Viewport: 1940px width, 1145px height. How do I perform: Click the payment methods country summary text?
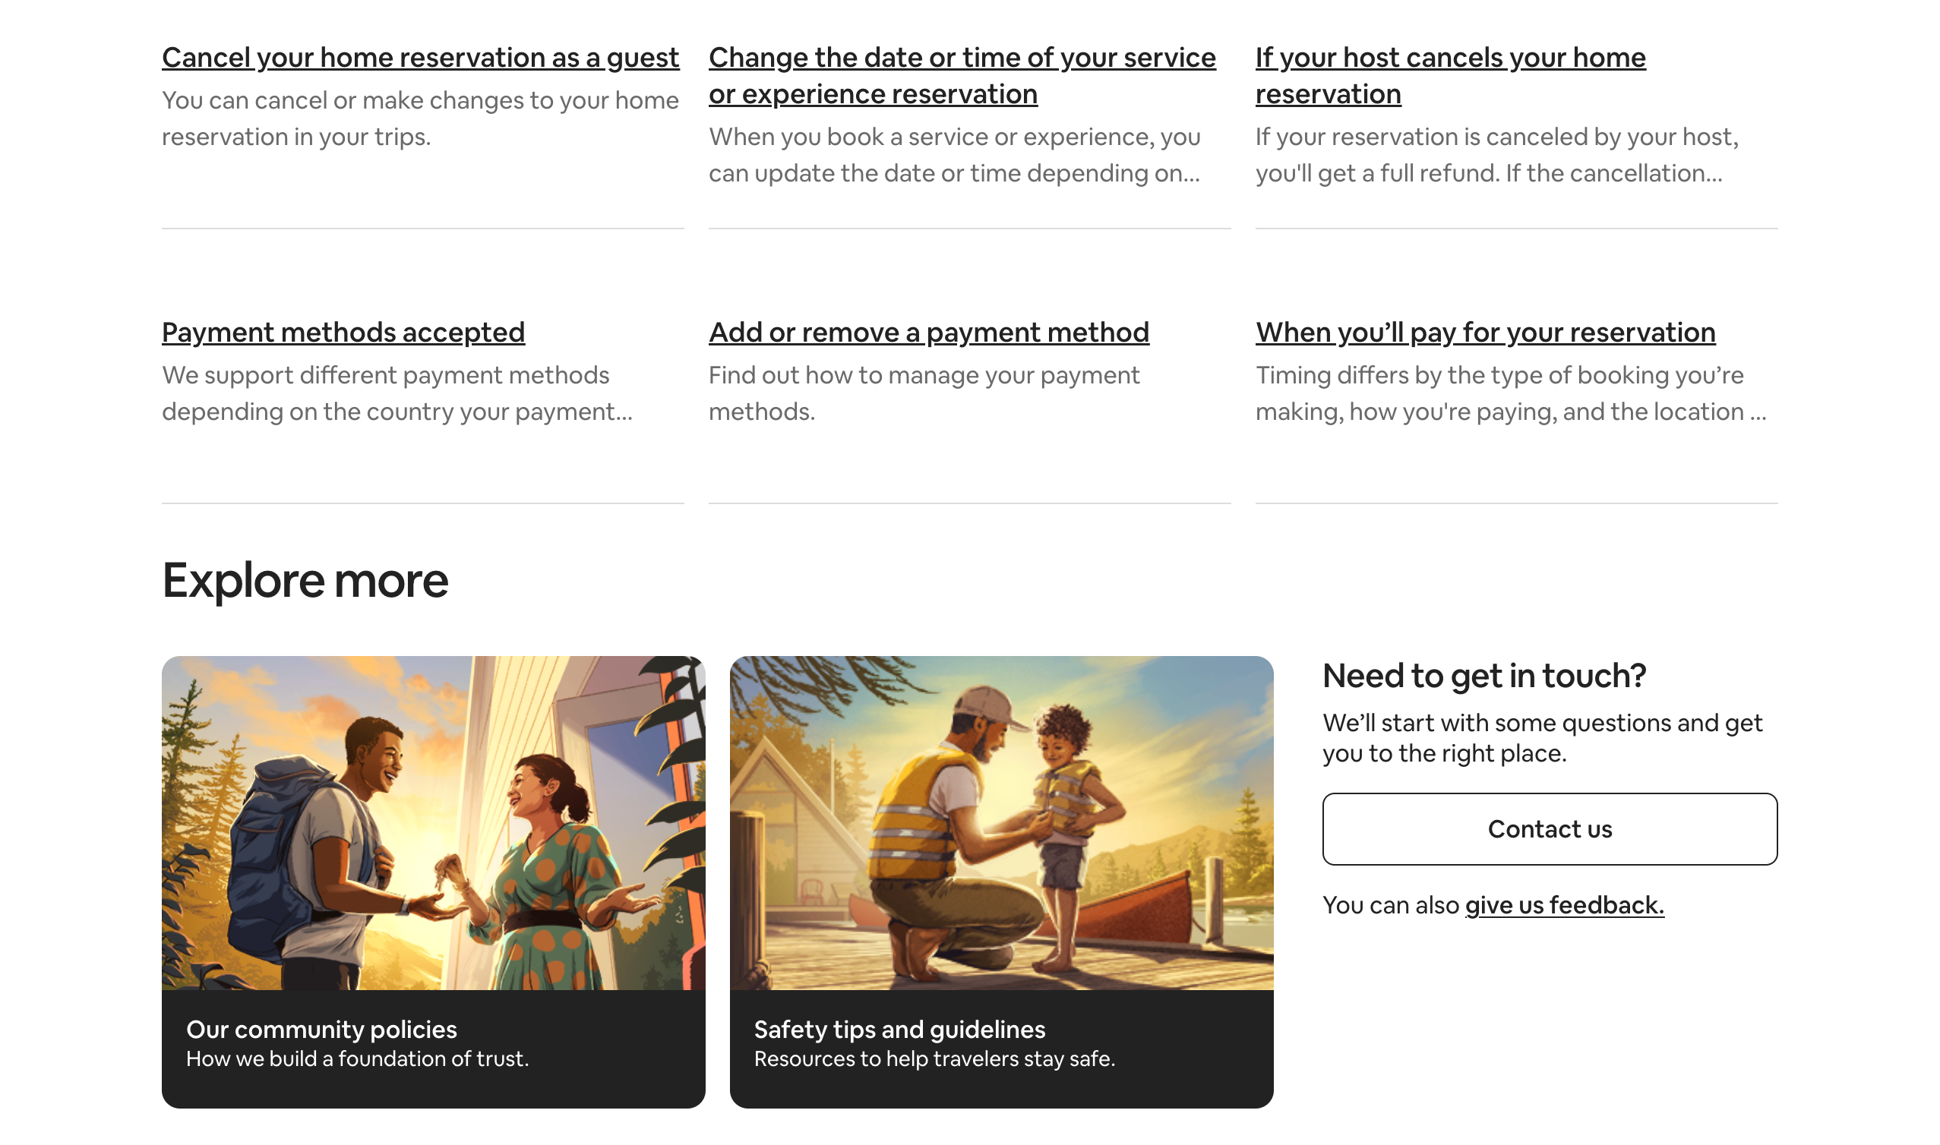(397, 392)
